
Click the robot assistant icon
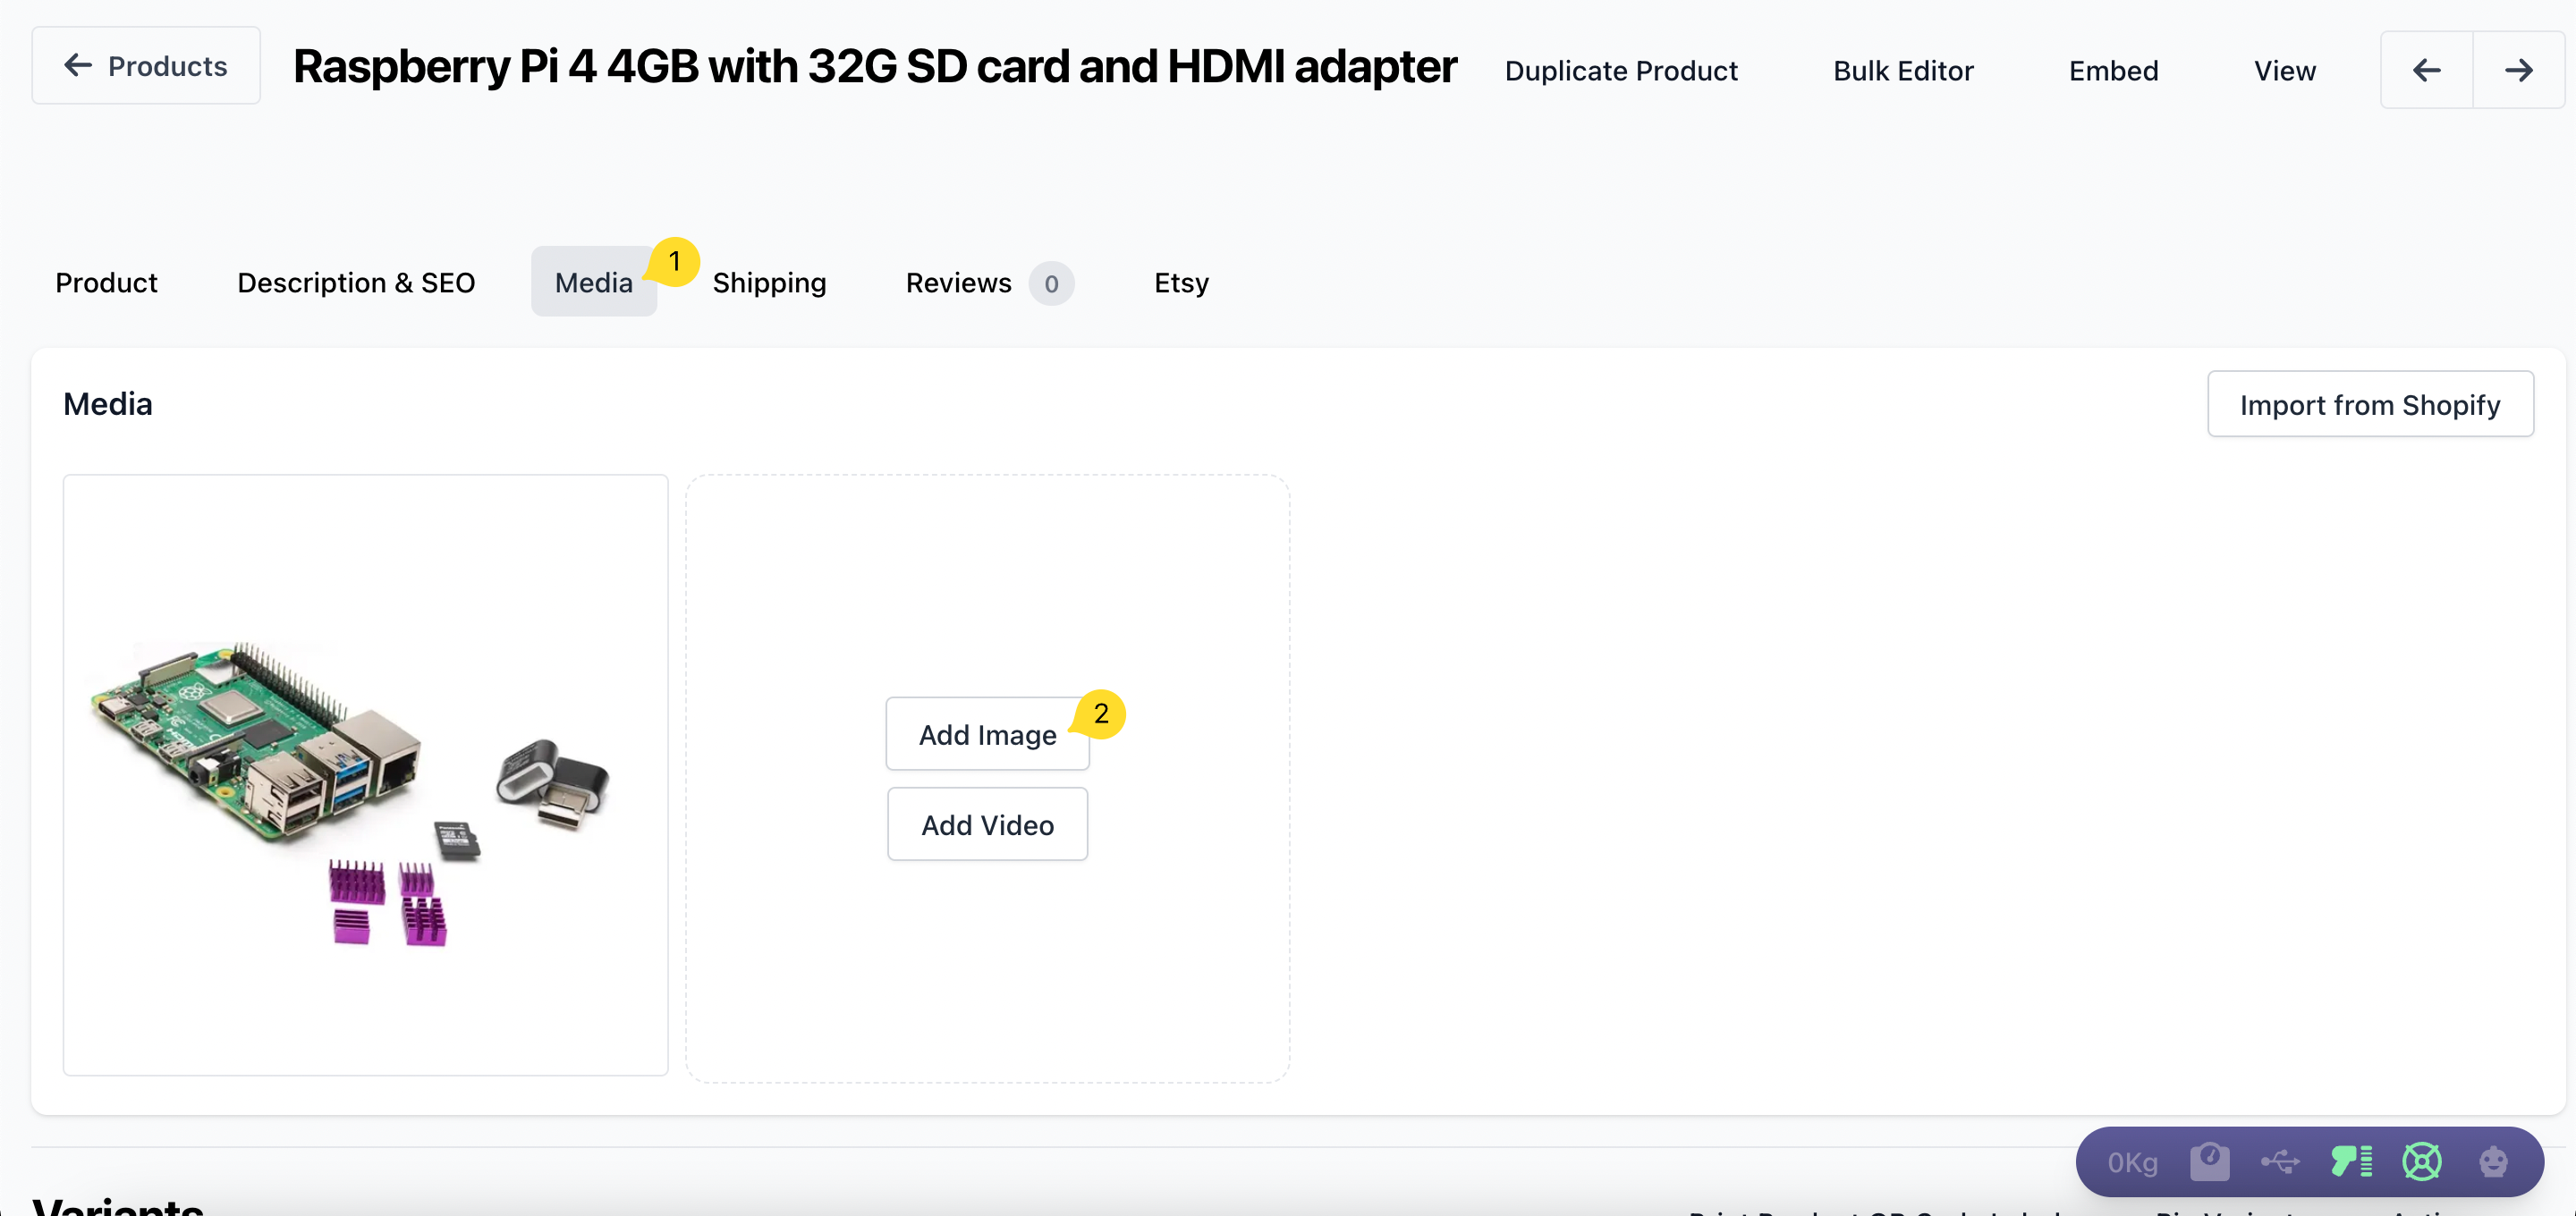click(x=2493, y=1161)
